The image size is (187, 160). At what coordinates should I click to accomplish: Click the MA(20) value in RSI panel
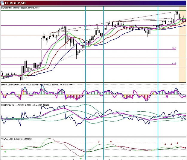coord(23,105)
